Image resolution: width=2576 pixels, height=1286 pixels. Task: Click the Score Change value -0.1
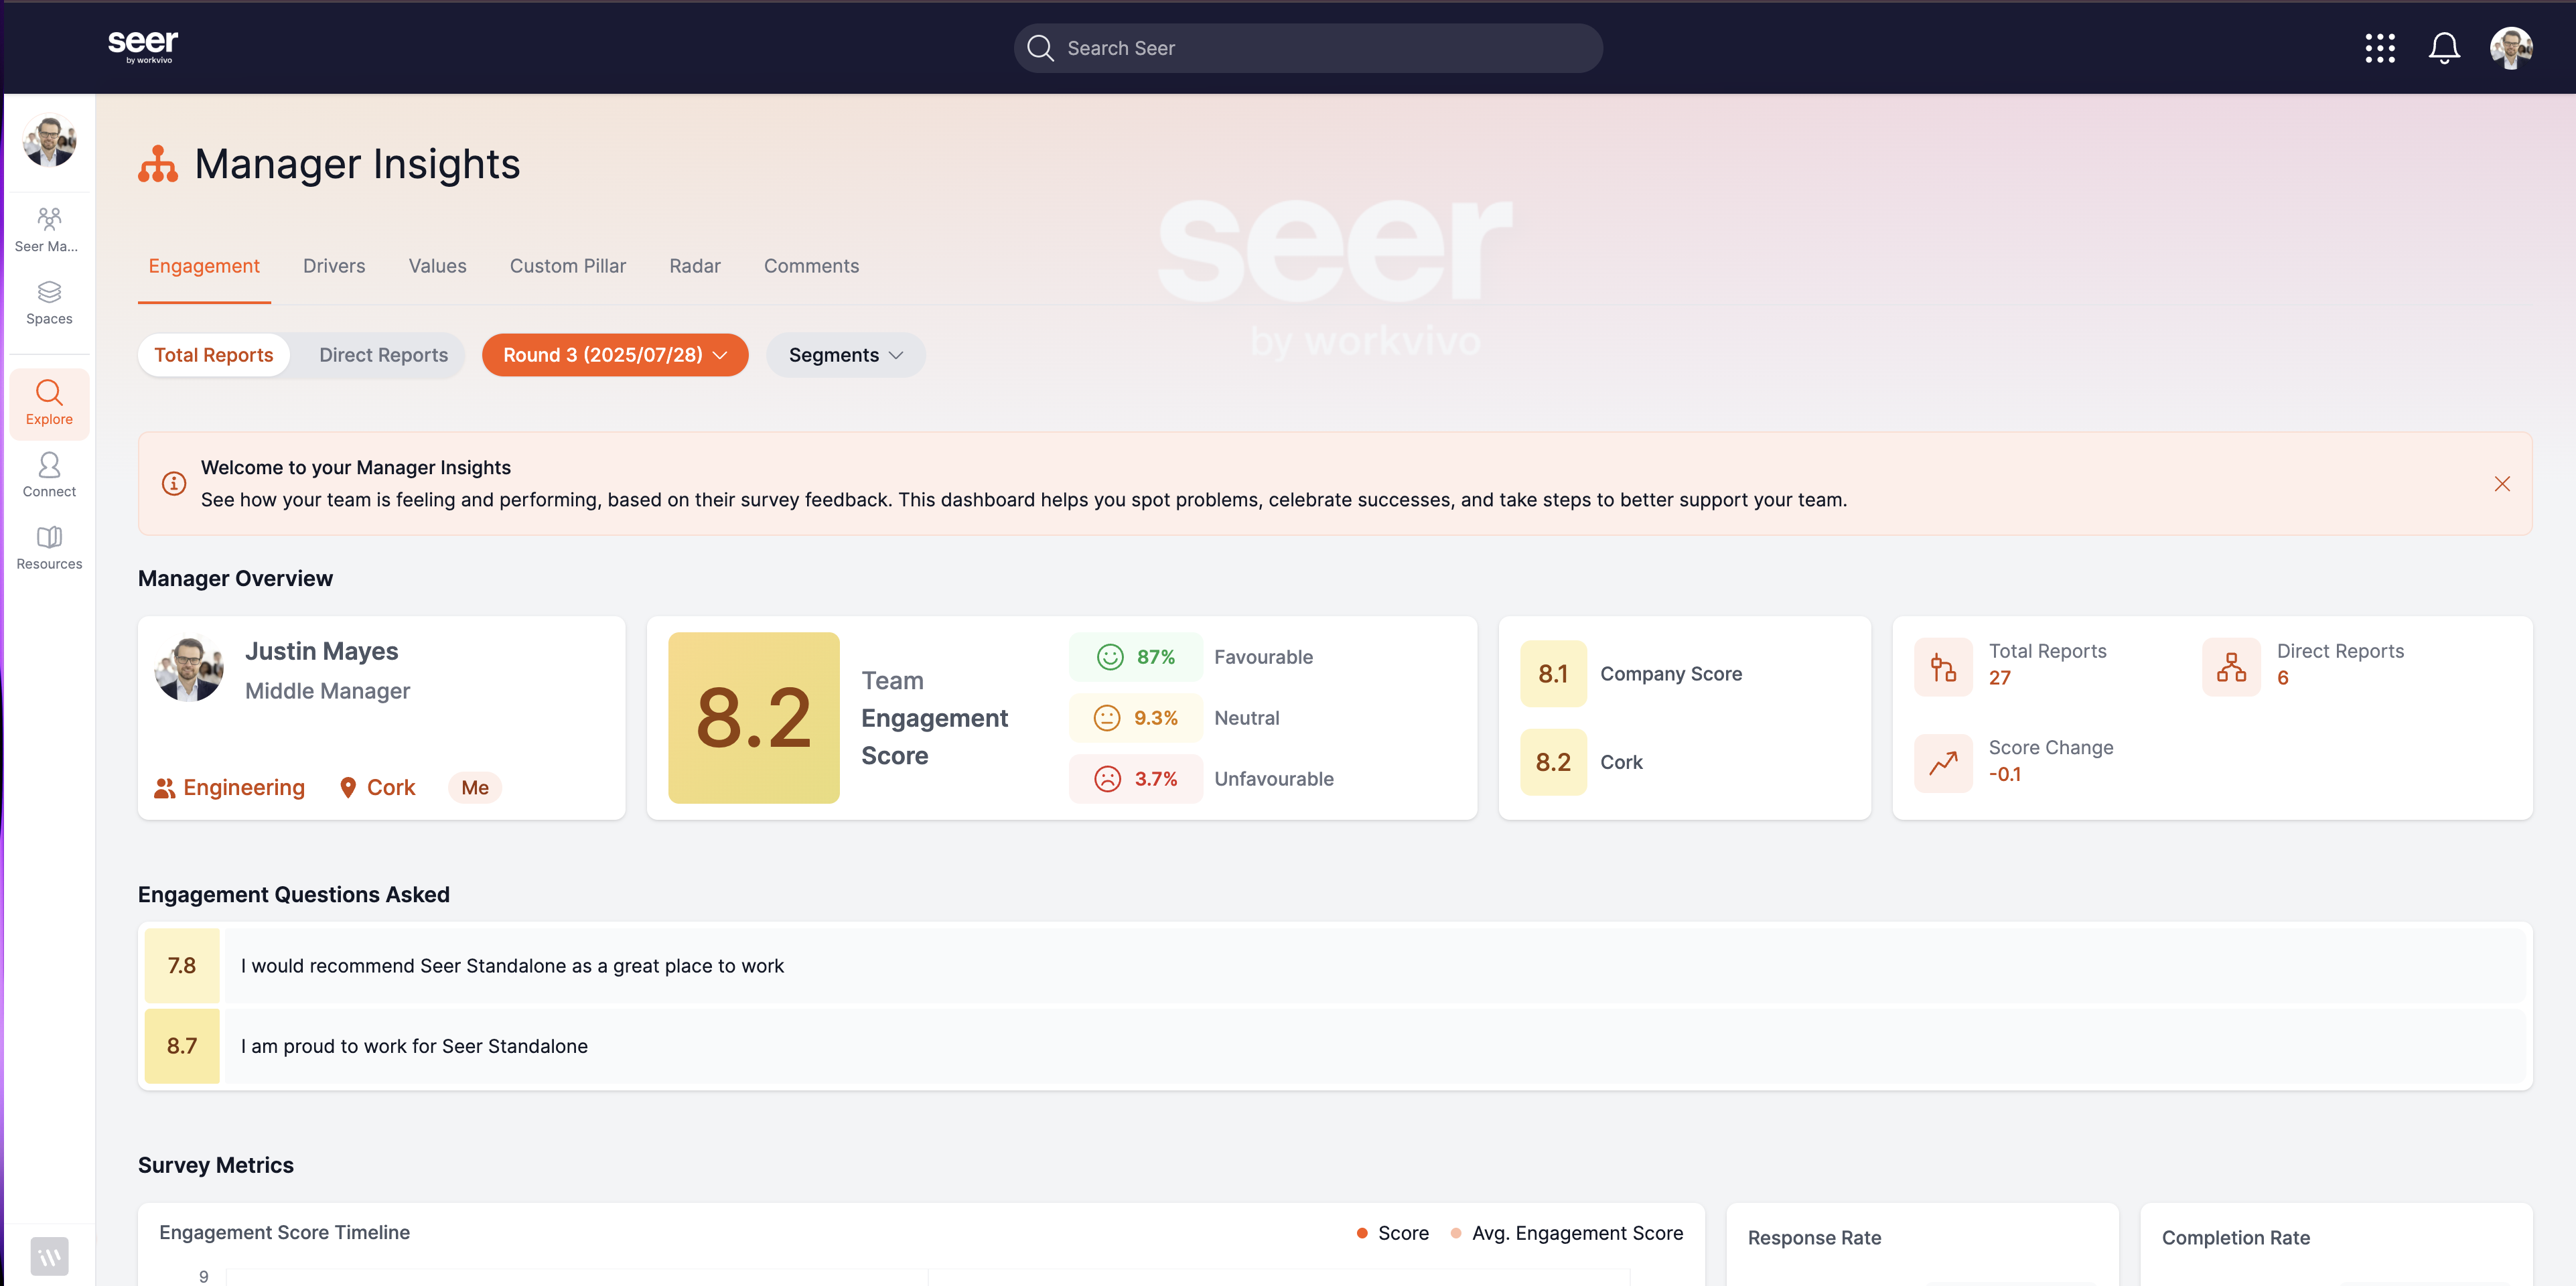point(2005,775)
